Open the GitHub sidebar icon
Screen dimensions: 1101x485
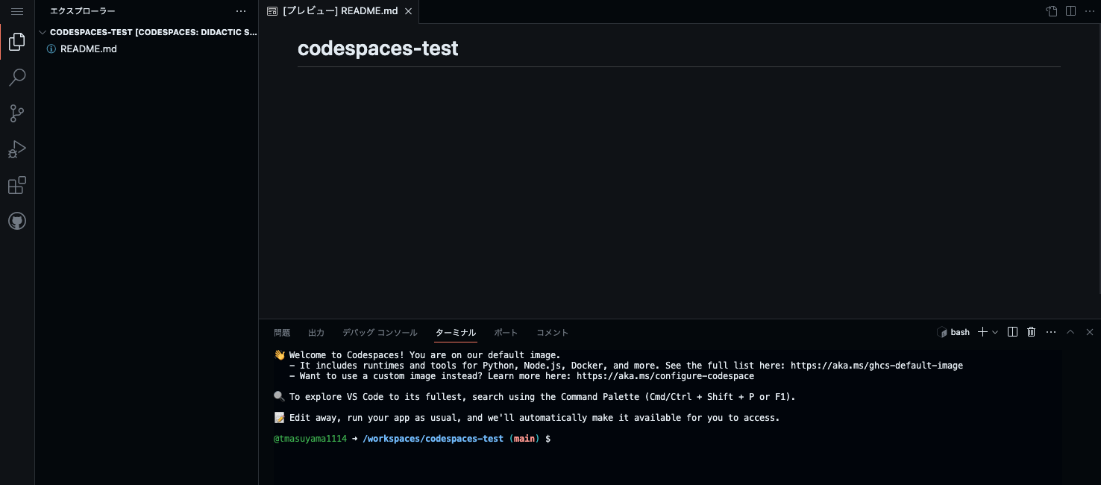17,221
